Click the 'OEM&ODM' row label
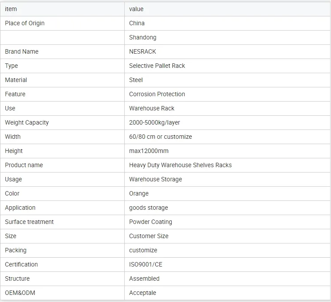The height and width of the screenshot is (302, 331). [x=20, y=293]
